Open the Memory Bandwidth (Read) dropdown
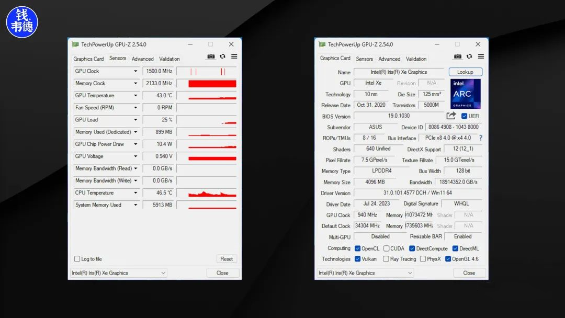The height and width of the screenshot is (318, 565). click(x=135, y=168)
